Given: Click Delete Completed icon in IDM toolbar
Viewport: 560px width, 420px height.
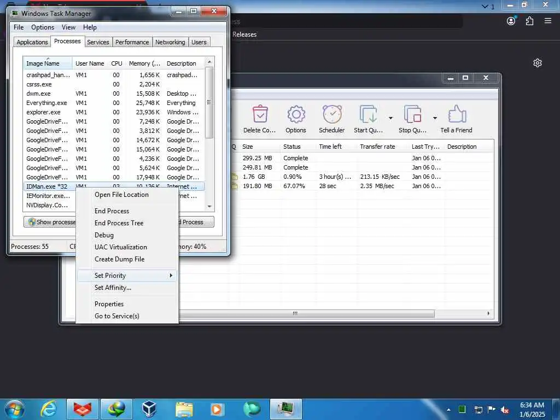Looking at the screenshot, I should pos(260,114).
